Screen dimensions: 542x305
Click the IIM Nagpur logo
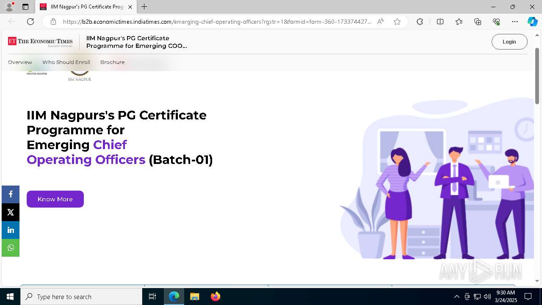coord(80,76)
